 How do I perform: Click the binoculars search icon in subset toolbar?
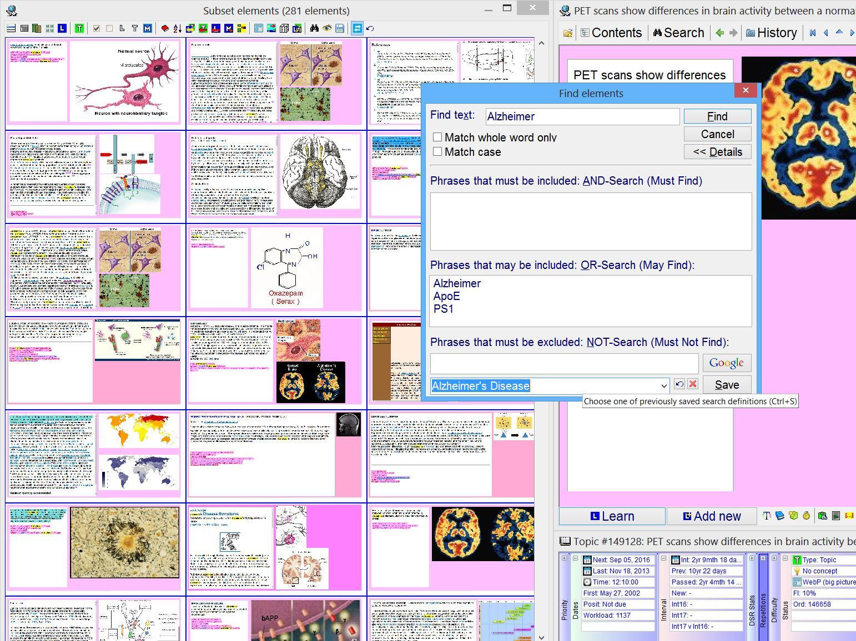click(314, 28)
